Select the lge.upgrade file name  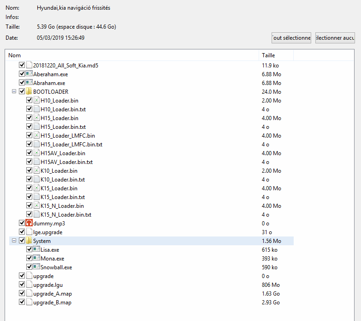47,232
